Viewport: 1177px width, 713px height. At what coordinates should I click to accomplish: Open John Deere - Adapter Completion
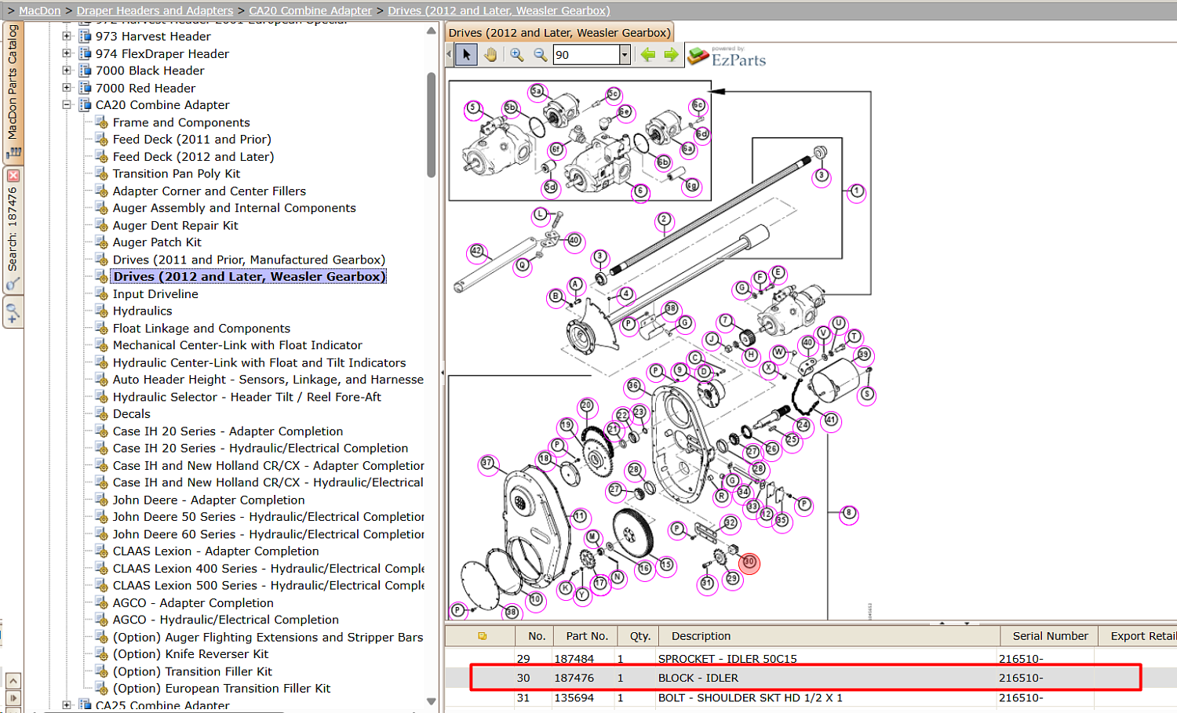tap(208, 500)
